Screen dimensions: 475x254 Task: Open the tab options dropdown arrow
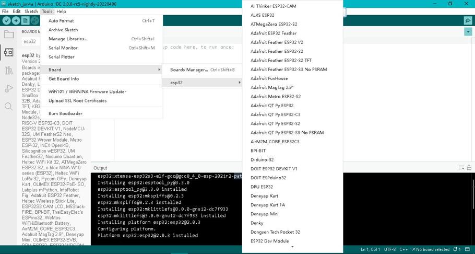click(x=468, y=32)
